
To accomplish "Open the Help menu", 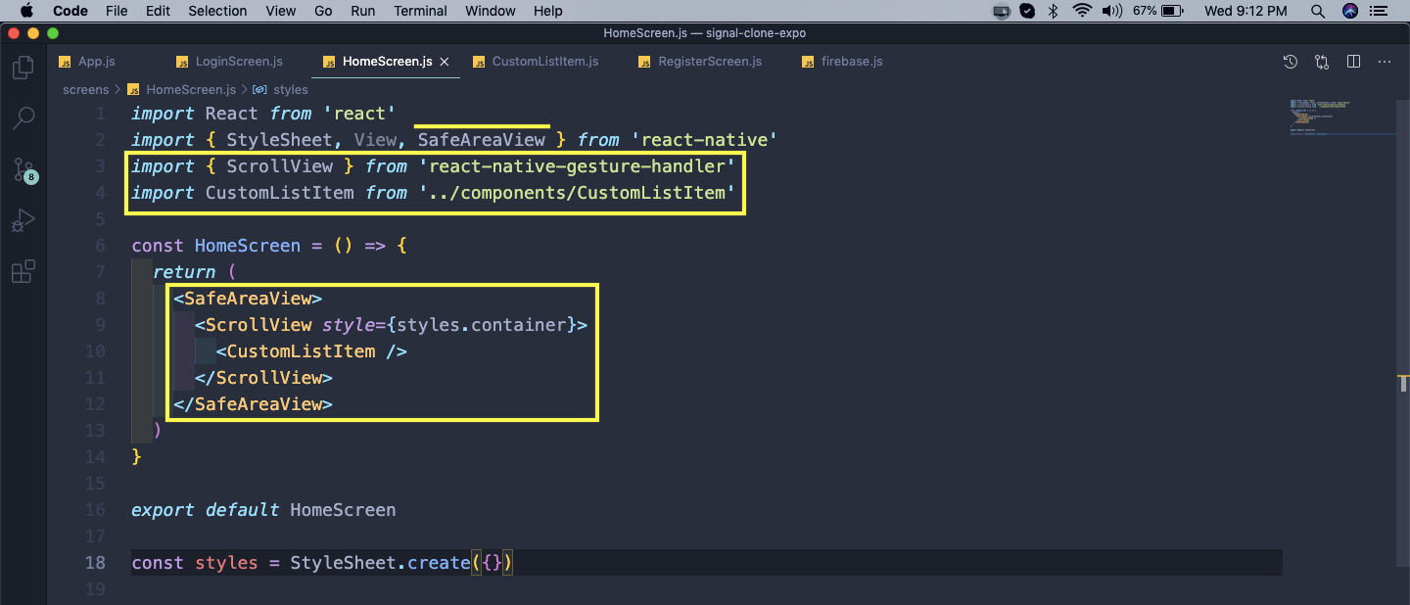I will pyautogui.click(x=548, y=11).
